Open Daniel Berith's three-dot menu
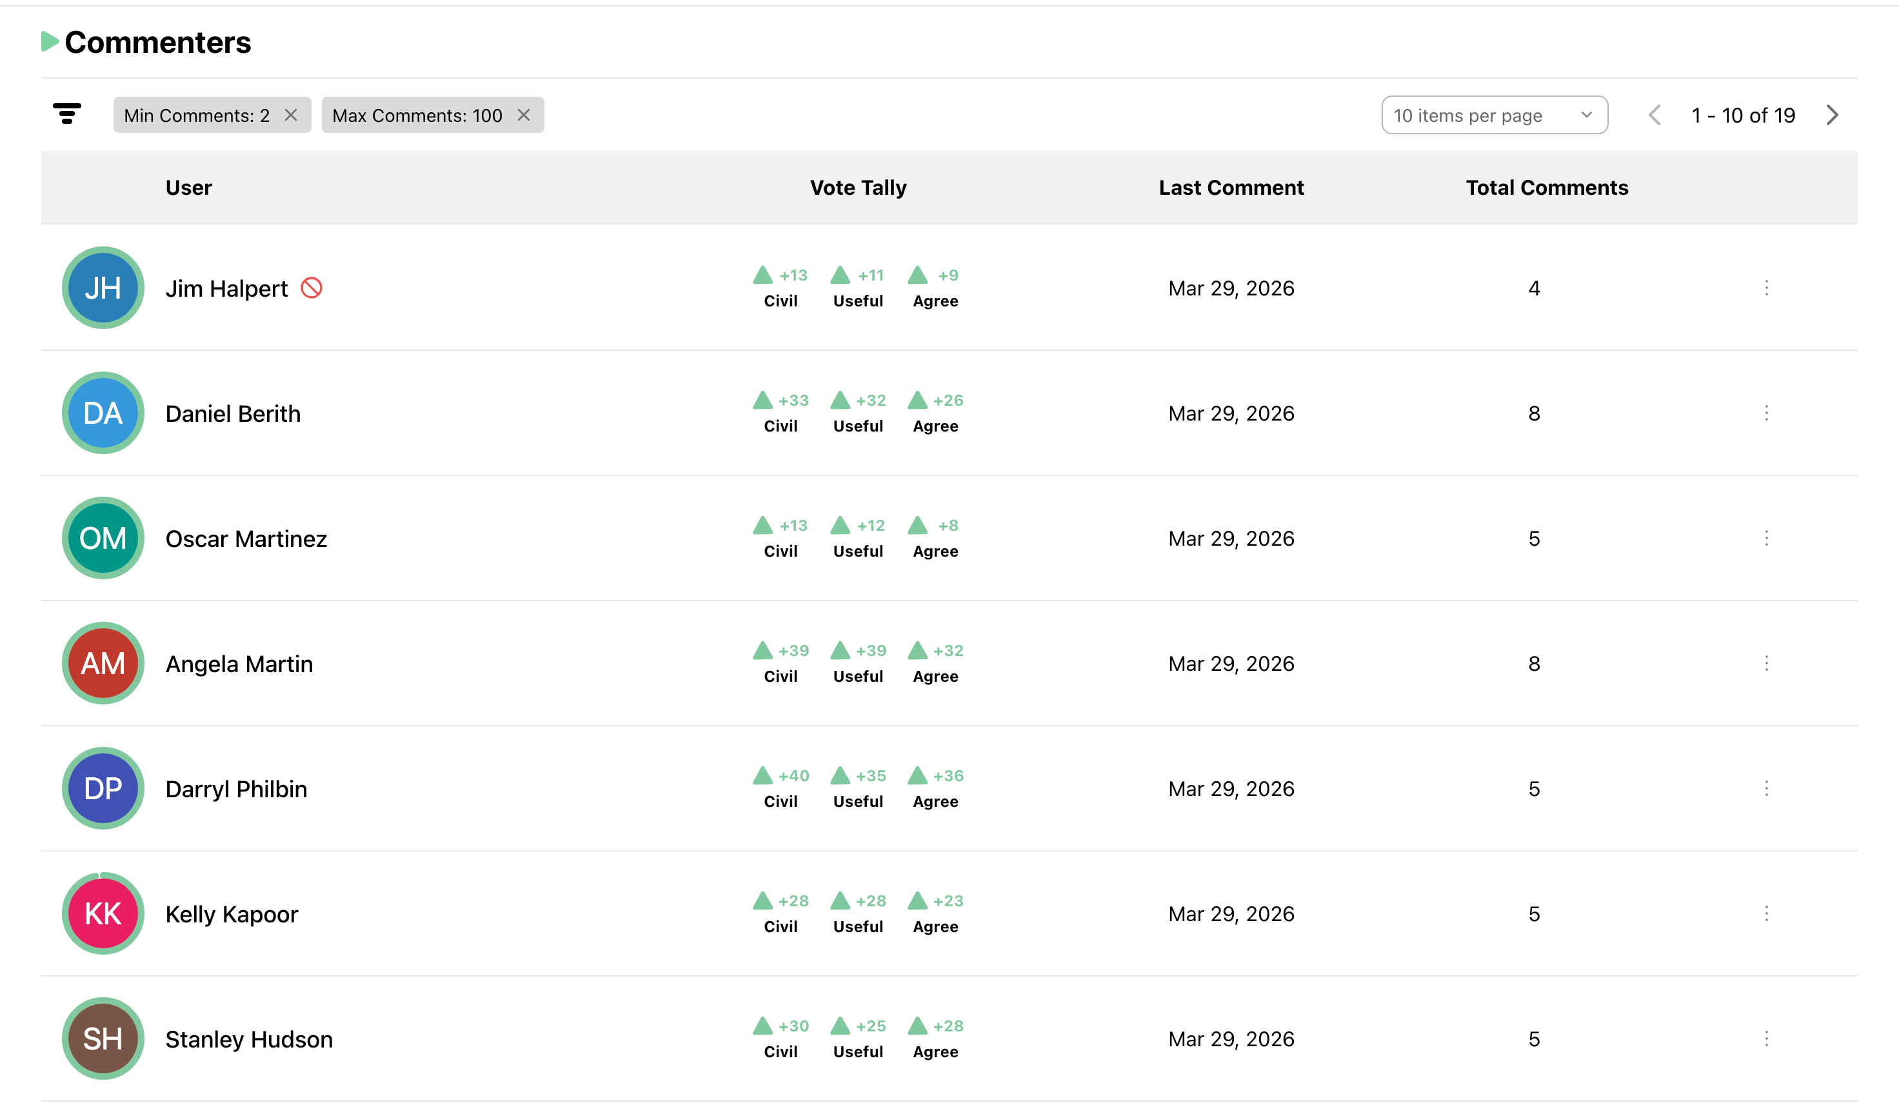 [1765, 413]
